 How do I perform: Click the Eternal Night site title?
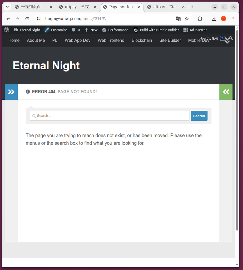(x=46, y=65)
